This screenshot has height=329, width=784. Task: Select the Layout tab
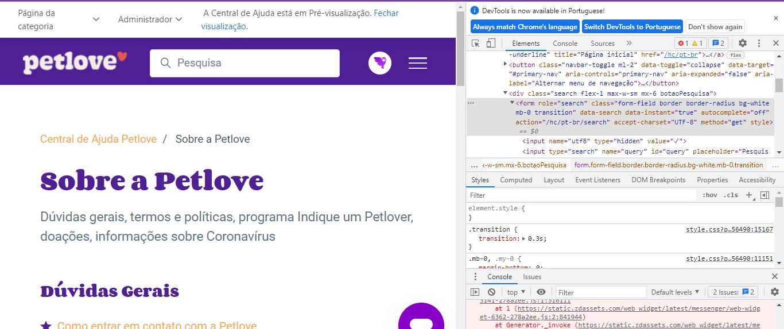click(x=554, y=180)
